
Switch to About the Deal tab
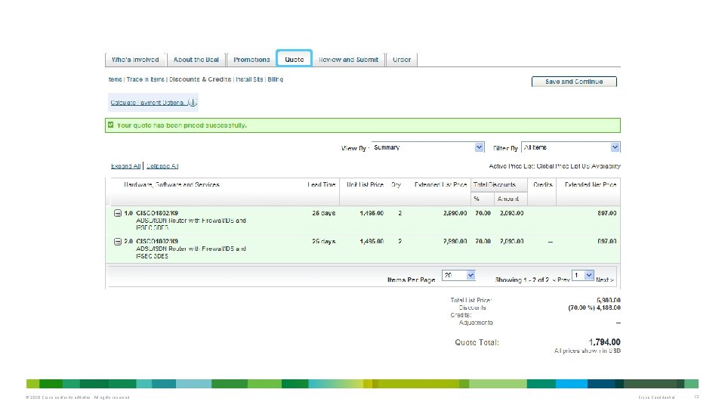coord(196,60)
